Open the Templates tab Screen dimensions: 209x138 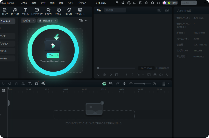[80, 11]
